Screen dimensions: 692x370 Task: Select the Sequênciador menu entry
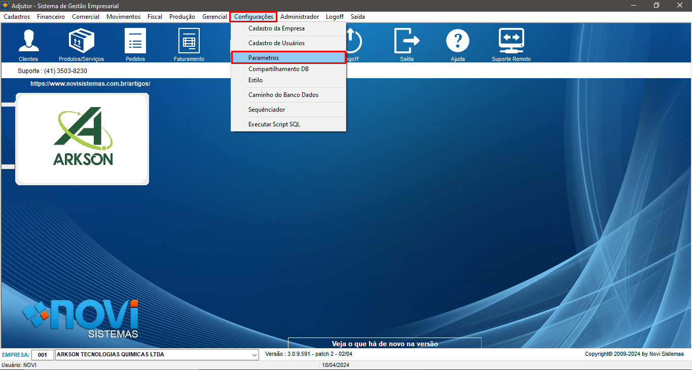click(x=288, y=110)
